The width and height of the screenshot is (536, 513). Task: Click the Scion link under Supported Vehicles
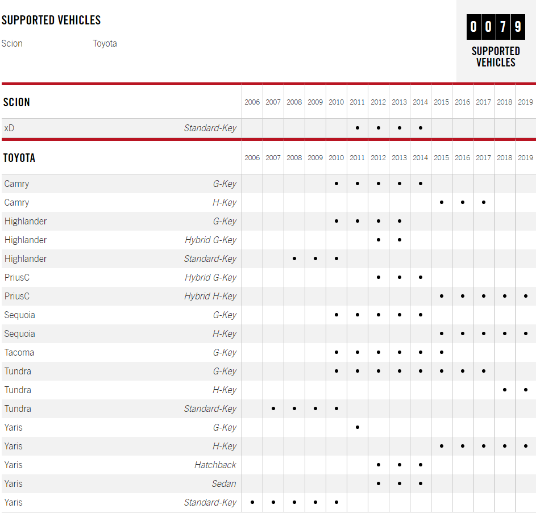[x=12, y=44]
